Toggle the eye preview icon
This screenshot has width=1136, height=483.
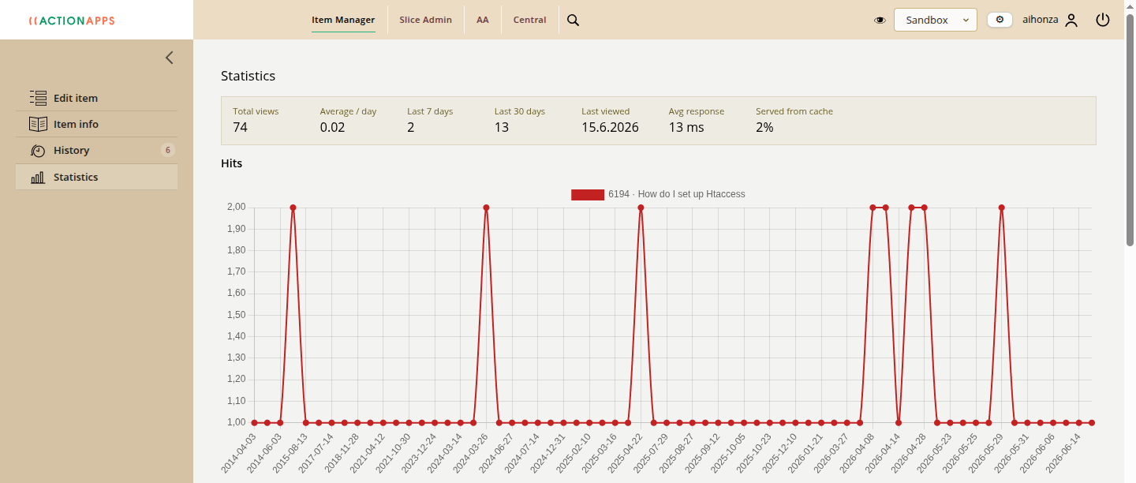pyautogui.click(x=880, y=21)
